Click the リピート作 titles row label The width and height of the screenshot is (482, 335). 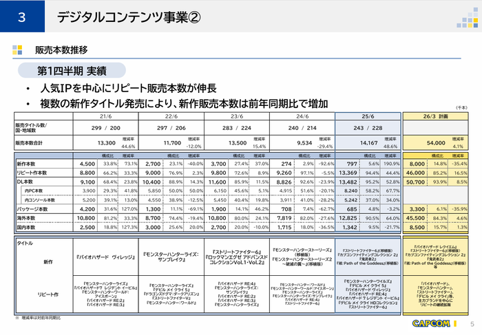tap(48, 294)
